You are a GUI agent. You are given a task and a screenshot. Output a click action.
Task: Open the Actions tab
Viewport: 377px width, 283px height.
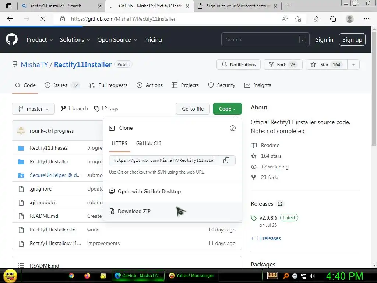pos(149,85)
